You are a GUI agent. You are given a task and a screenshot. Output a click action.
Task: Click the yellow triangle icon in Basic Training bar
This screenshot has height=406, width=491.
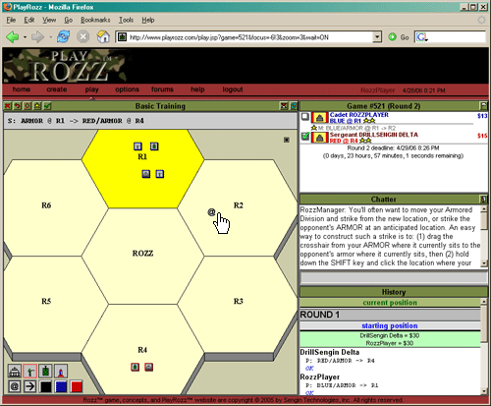tap(37, 106)
